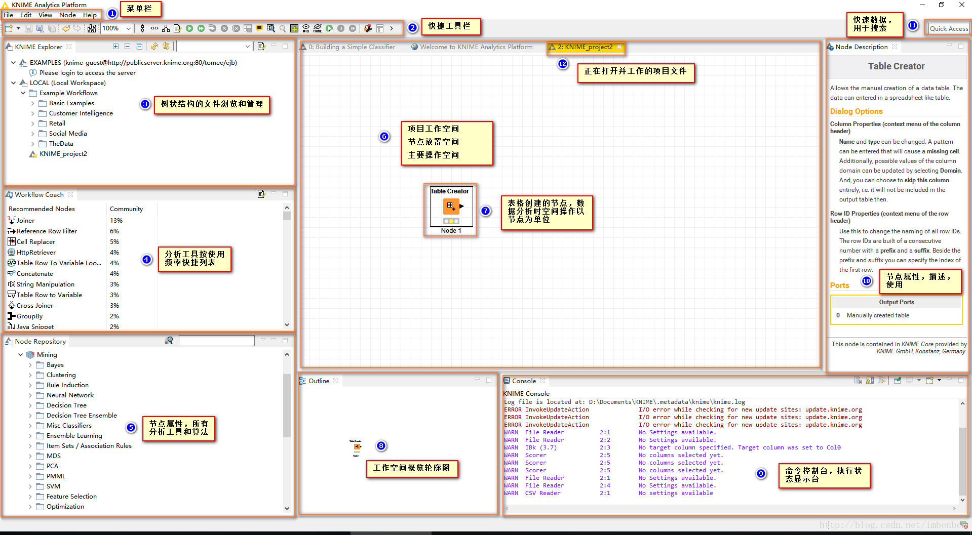This screenshot has width=972, height=535.
Task: Open the node auto-layout toolbar icon
Action: pyautogui.click(x=166, y=28)
